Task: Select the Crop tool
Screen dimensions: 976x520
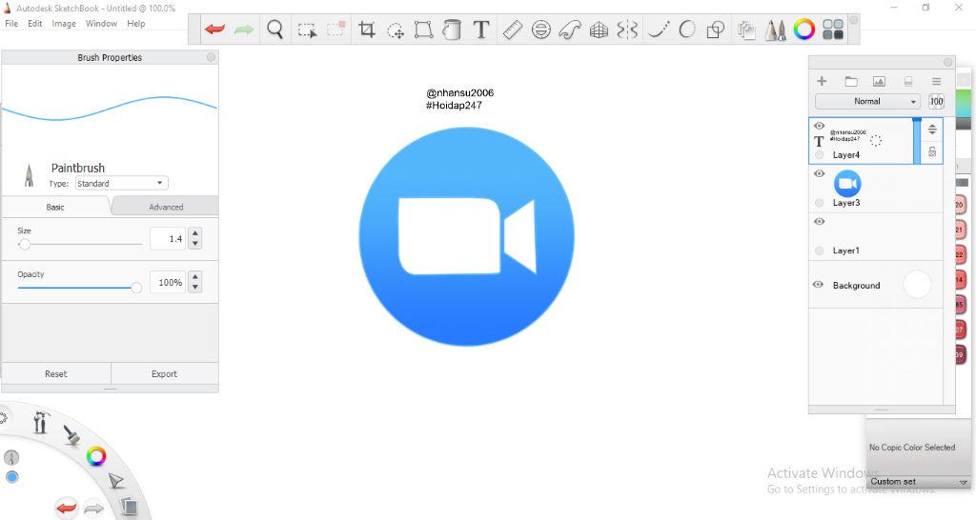Action: pos(367,30)
